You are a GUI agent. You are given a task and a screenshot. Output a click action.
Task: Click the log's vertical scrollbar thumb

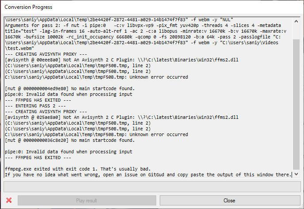[x=296, y=104]
